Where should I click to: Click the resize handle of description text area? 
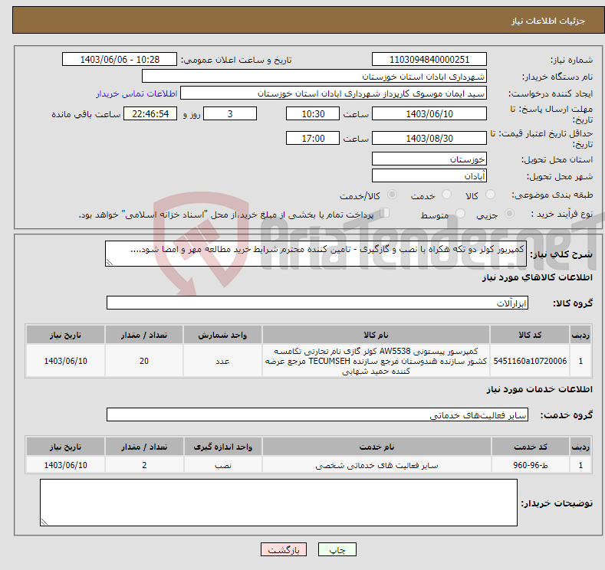tap(110, 263)
